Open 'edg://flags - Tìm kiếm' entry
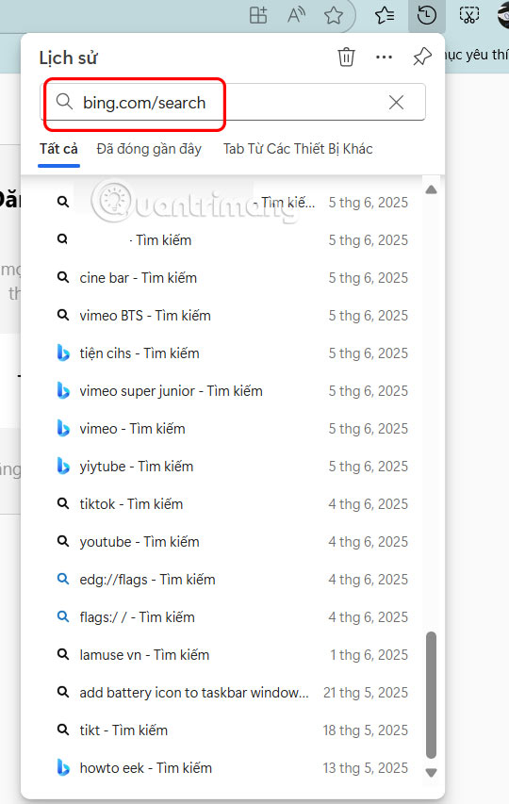This screenshot has width=509, height=804. [x=233, y=580]
